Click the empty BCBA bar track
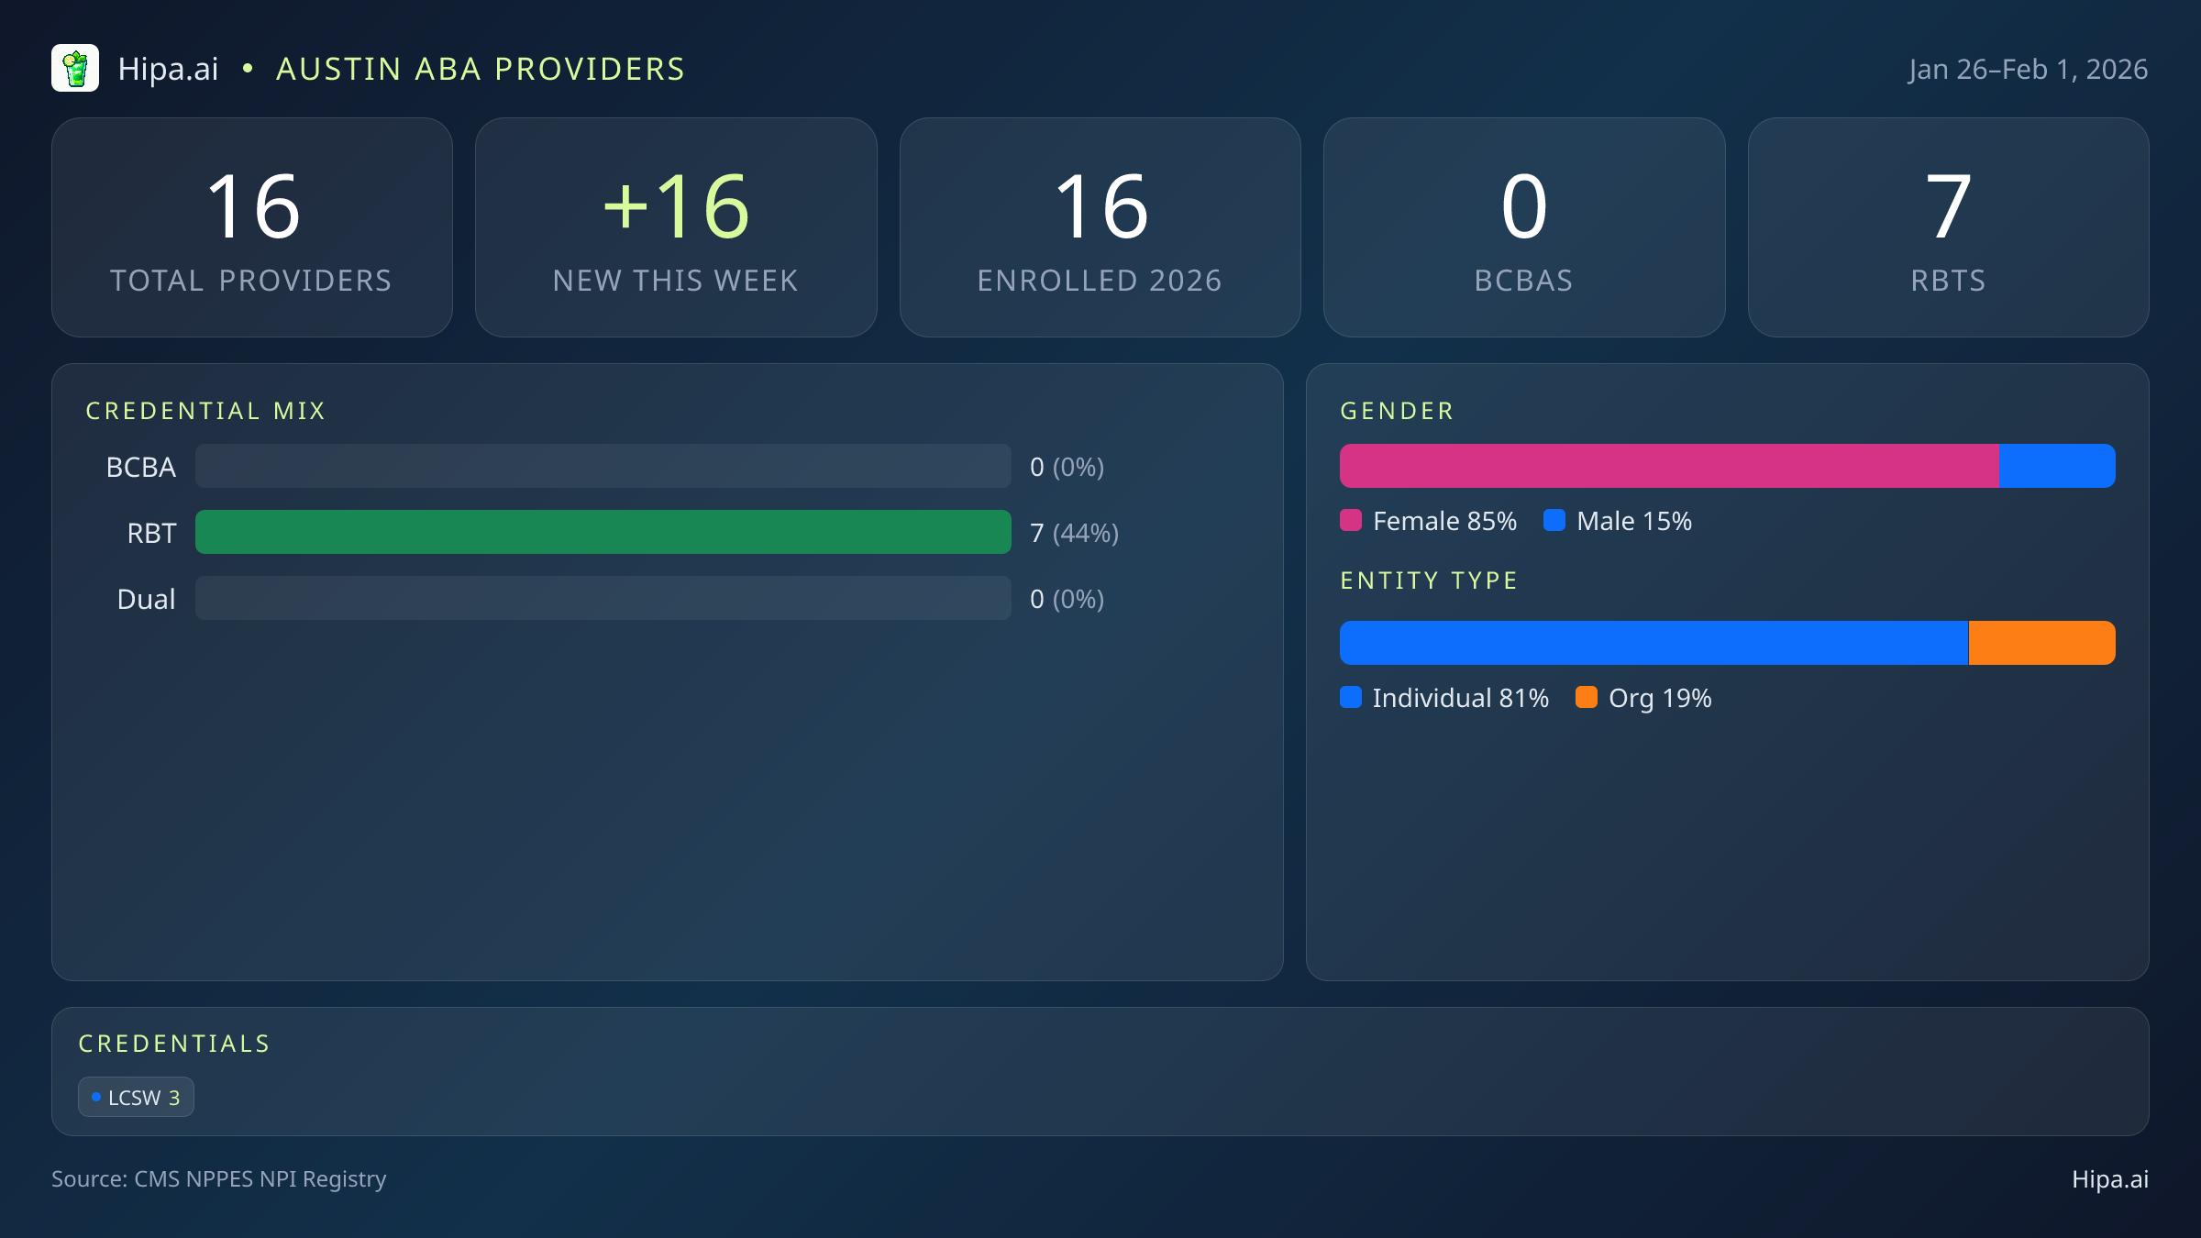The image size is (2201, 1238). pos(603,467)
